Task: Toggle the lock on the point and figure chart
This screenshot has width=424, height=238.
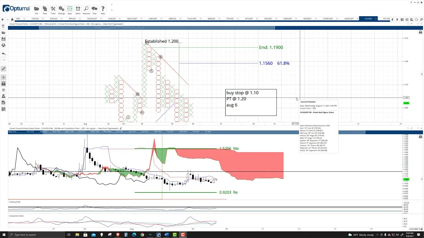Action: point(420,32)
